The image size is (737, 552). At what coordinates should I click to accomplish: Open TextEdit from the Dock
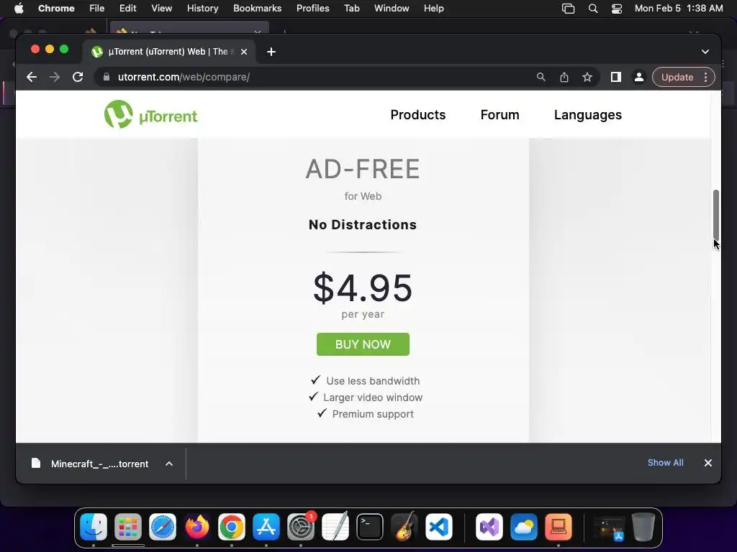point(335,527)
